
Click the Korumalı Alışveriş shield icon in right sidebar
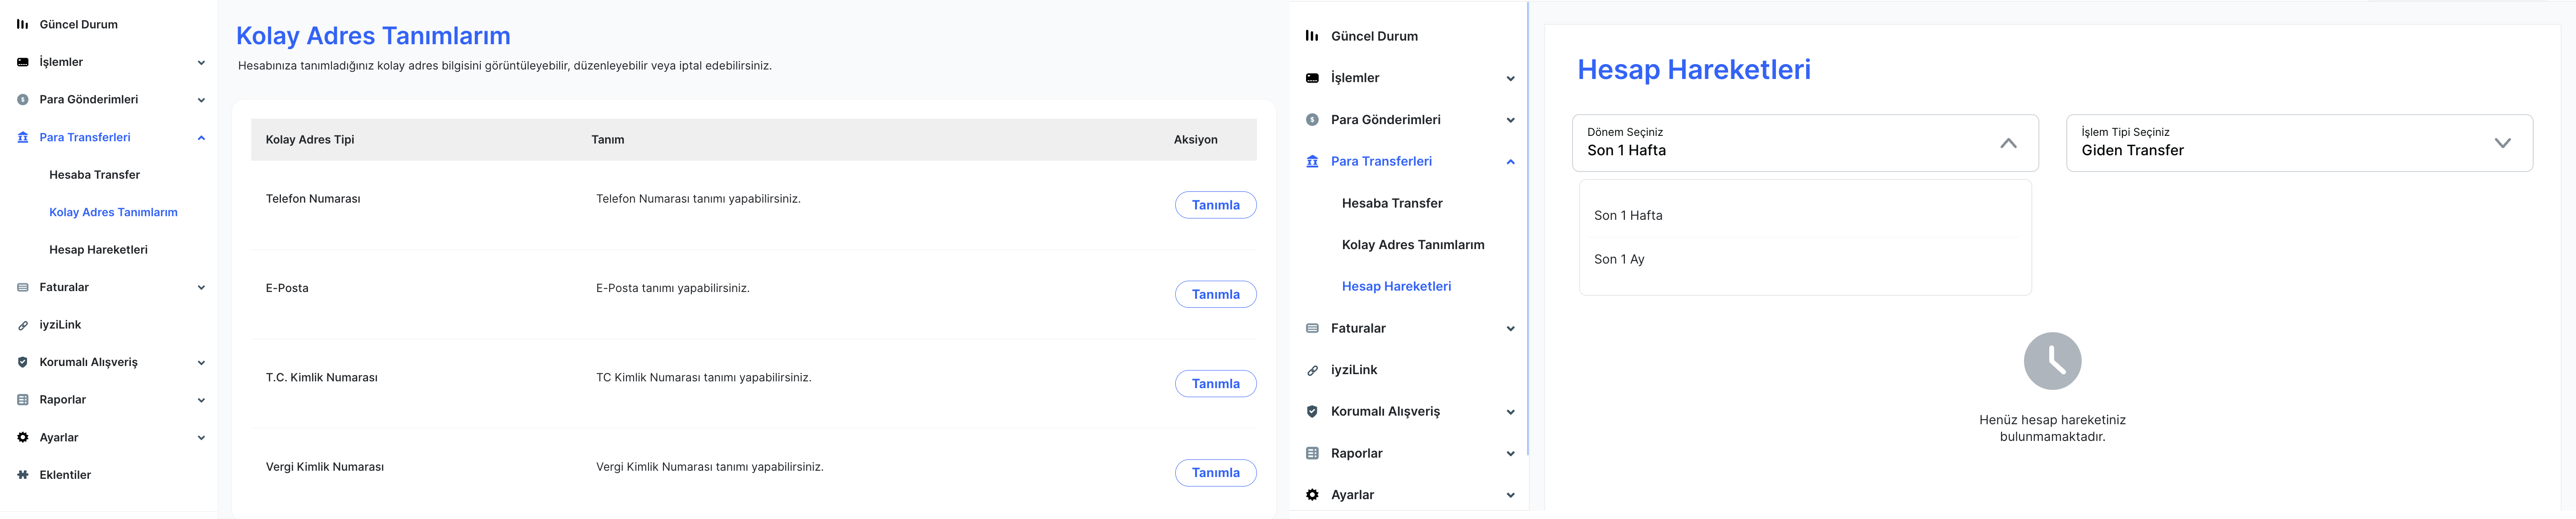pos(1313,411)
